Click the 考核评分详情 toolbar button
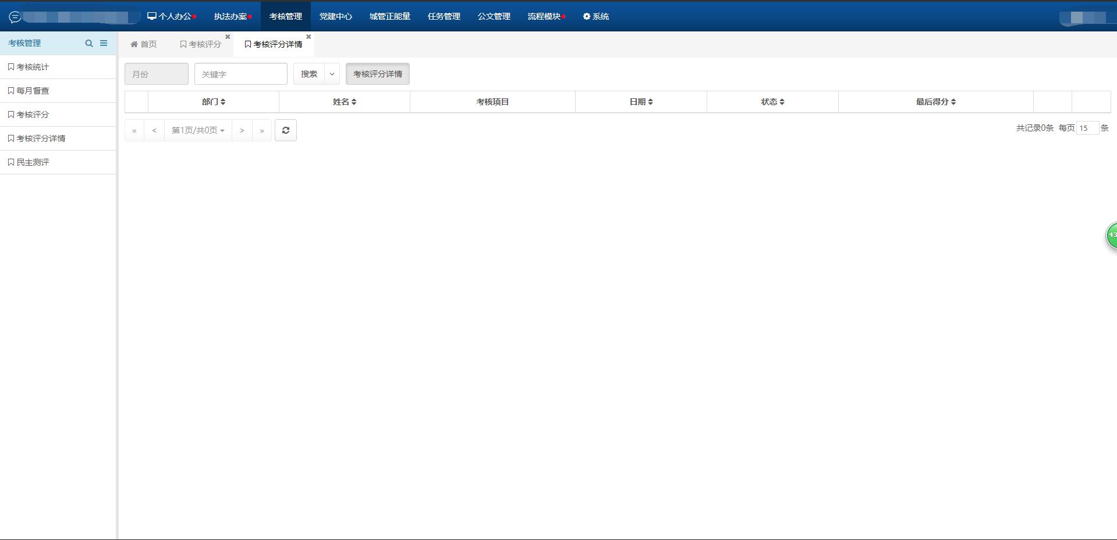Viewport: 1117px width, 540px height. (377, 74)
